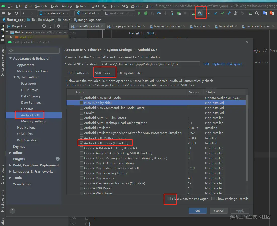Image resolution: width=277 pixels, height=226 pixels.
Task: Open the AVD Manager icon
Action: click(193, 13)
